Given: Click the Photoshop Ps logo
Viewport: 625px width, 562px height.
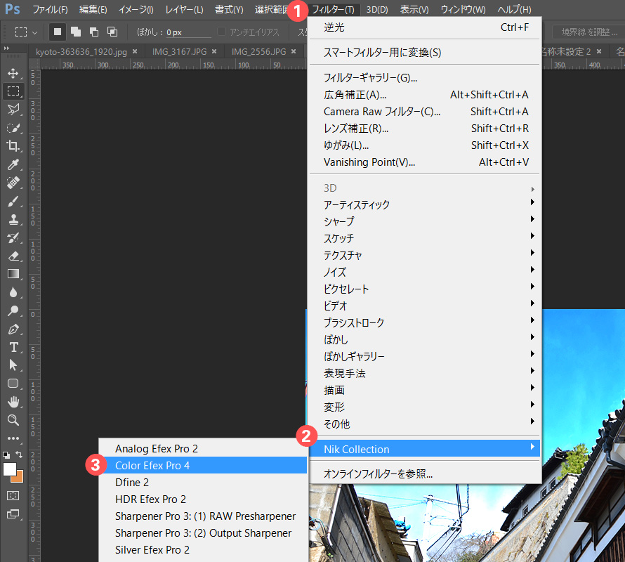Looking at the screenshot, I should pos(13,8).
